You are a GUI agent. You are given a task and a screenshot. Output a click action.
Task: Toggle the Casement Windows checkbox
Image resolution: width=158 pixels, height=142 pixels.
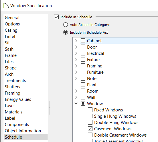[90, 129]
